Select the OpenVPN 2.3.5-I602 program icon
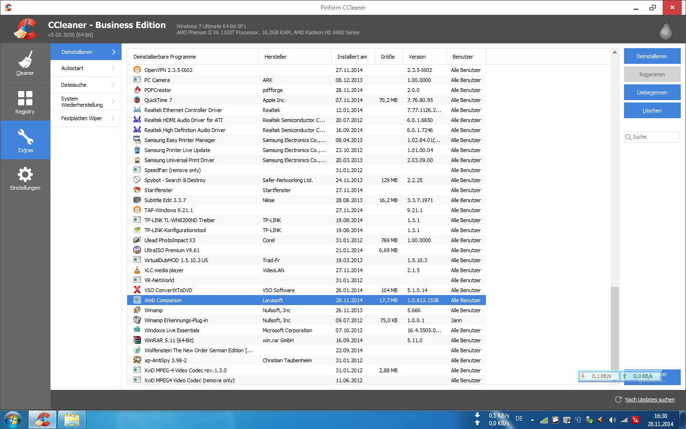The height and width of the screenshot is (429, 686). click(x=137, y=70)
